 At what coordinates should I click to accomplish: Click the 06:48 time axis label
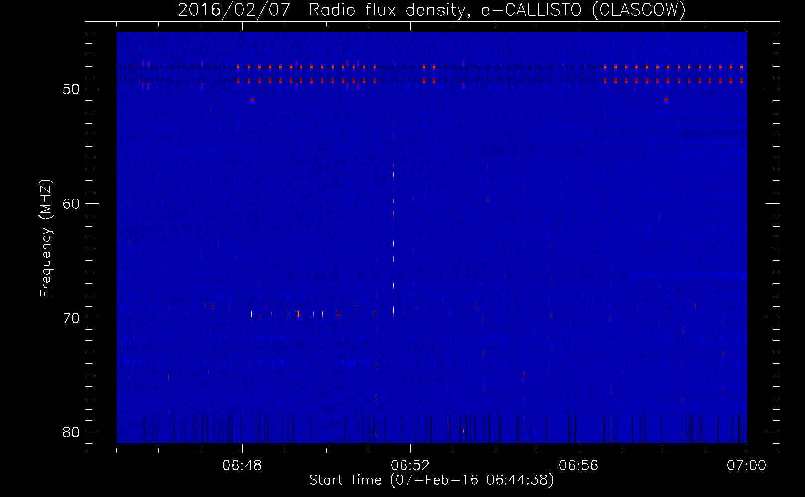click(242, 466)
